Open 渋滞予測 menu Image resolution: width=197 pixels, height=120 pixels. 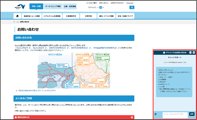tap(88, 16)
